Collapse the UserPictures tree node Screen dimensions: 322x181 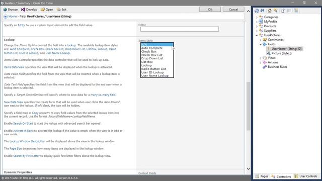257,35
